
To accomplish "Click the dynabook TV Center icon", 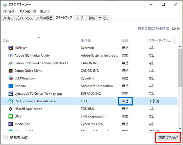I will 11,94.
